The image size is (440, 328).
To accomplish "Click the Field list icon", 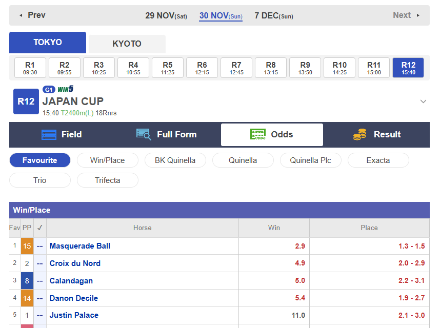I will click(x=49, y=135).
